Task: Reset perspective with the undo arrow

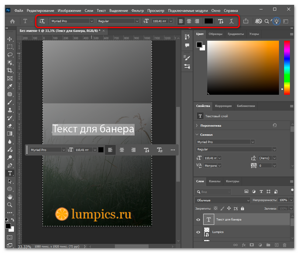Action: click(275, 125)
